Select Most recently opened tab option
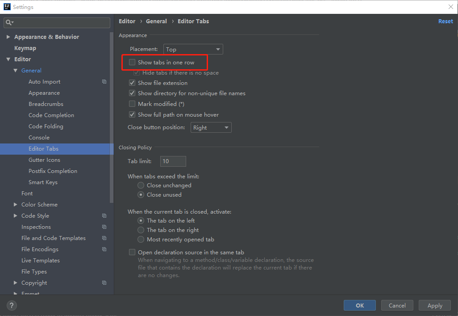The image size is (458, 316). tap(141, 239)
